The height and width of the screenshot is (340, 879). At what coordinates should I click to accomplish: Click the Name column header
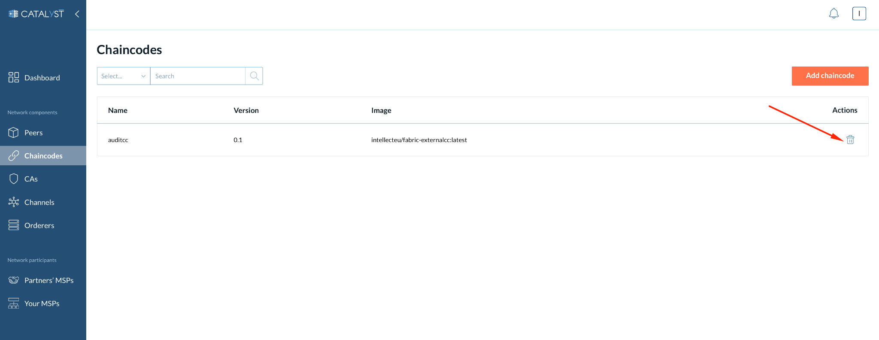tap(118, 110)
